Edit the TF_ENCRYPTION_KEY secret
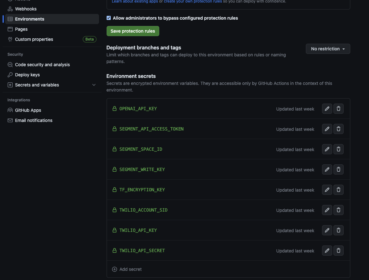369x280 pixels. coord(327,190)
